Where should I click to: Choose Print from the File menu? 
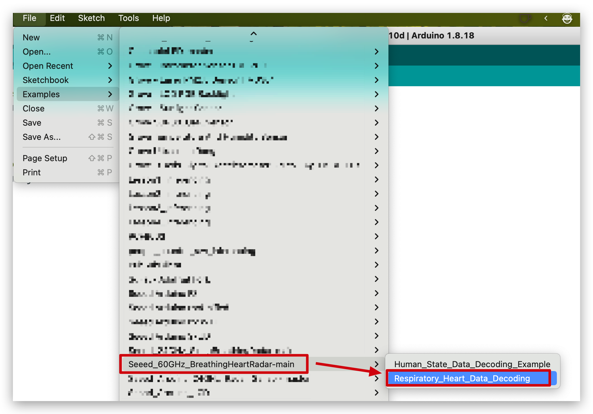click(x=67, y=172)
